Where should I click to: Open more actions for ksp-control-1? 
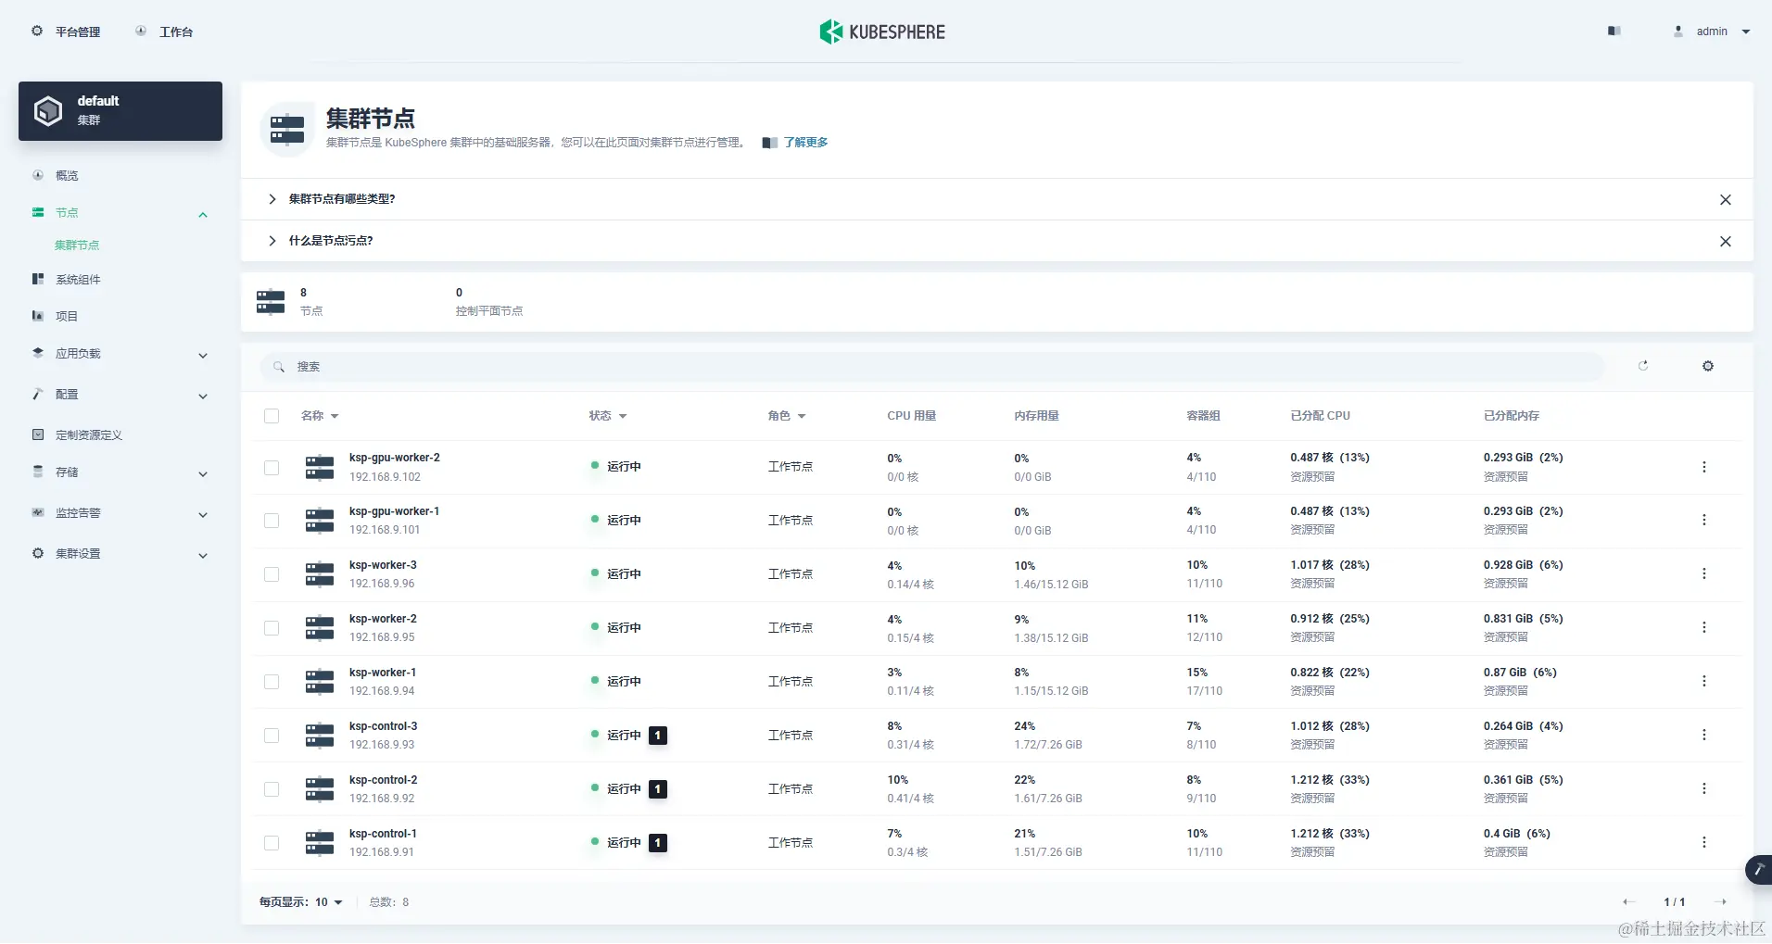click(x=1703, y=842)
